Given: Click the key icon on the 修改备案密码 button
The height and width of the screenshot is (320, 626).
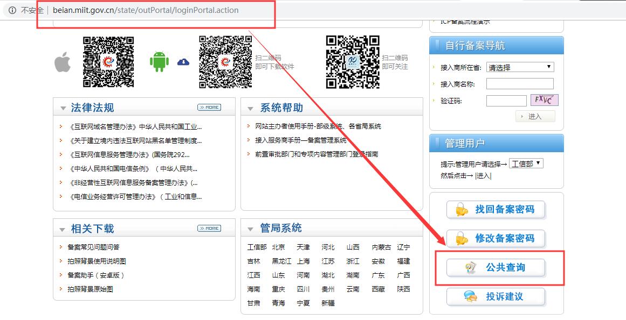Looking at the screenshot, I should click(462, 239).
